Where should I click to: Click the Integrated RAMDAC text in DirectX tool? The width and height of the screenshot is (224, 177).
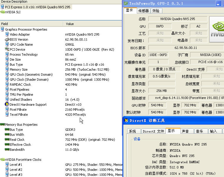tap(185, 162)
